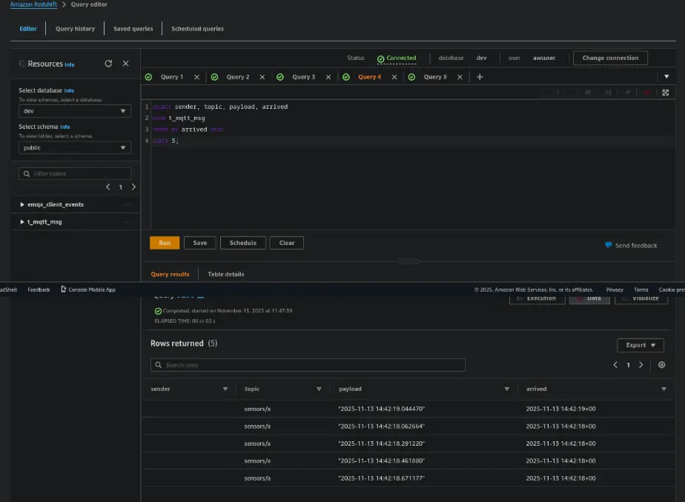Go to next results page arrow
The height and width of the screenshot is (502, 685).
pyautogui.click(x=641, y=365)
